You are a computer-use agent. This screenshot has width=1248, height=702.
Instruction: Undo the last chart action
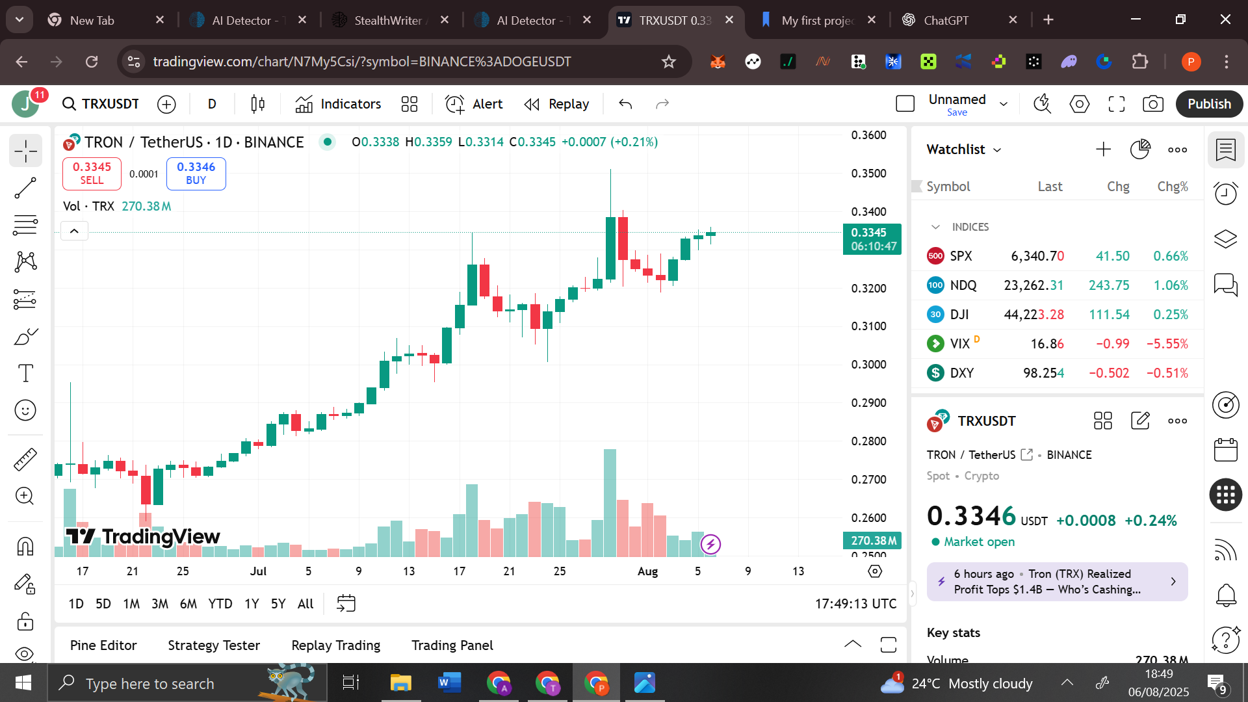coord(625,104)
